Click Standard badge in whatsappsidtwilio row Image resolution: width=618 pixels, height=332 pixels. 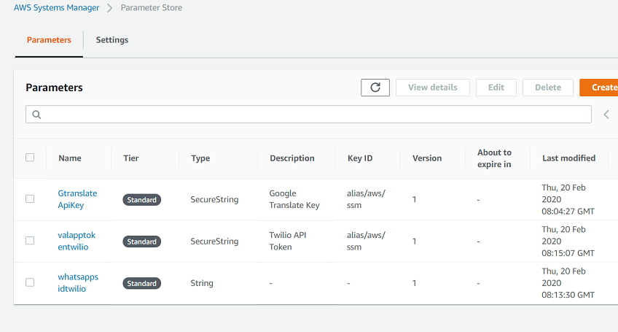(141, 283)
